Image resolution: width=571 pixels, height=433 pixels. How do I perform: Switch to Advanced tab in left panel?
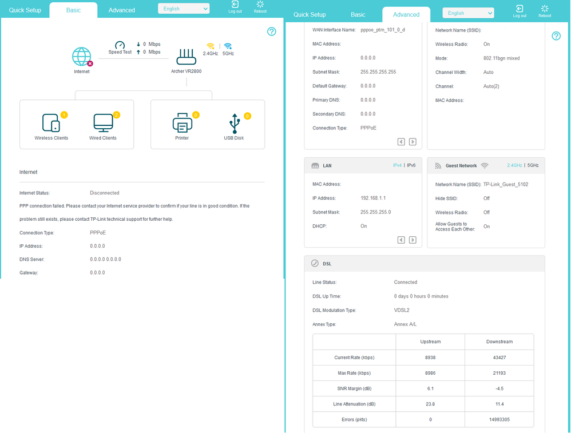point(122,10)
